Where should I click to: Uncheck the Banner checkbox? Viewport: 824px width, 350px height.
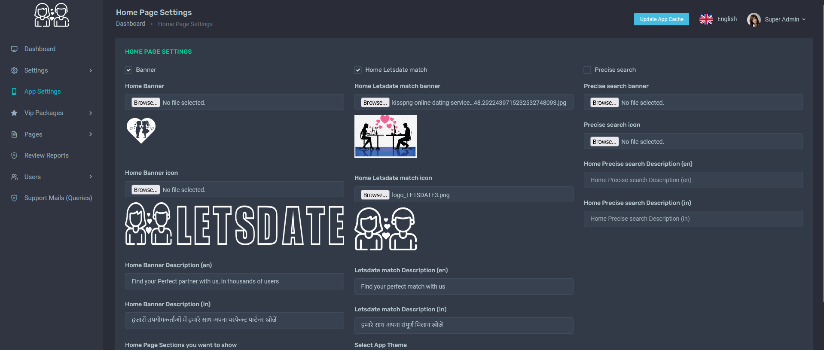click(128, 70)
